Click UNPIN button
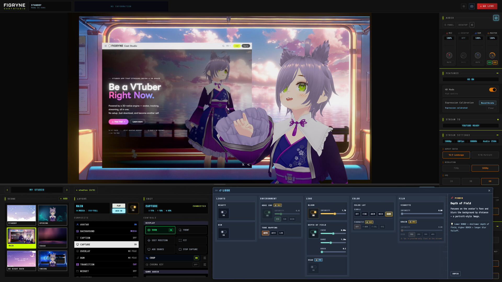The width and height of the screenshot is (502, 282). coord(455,274)
